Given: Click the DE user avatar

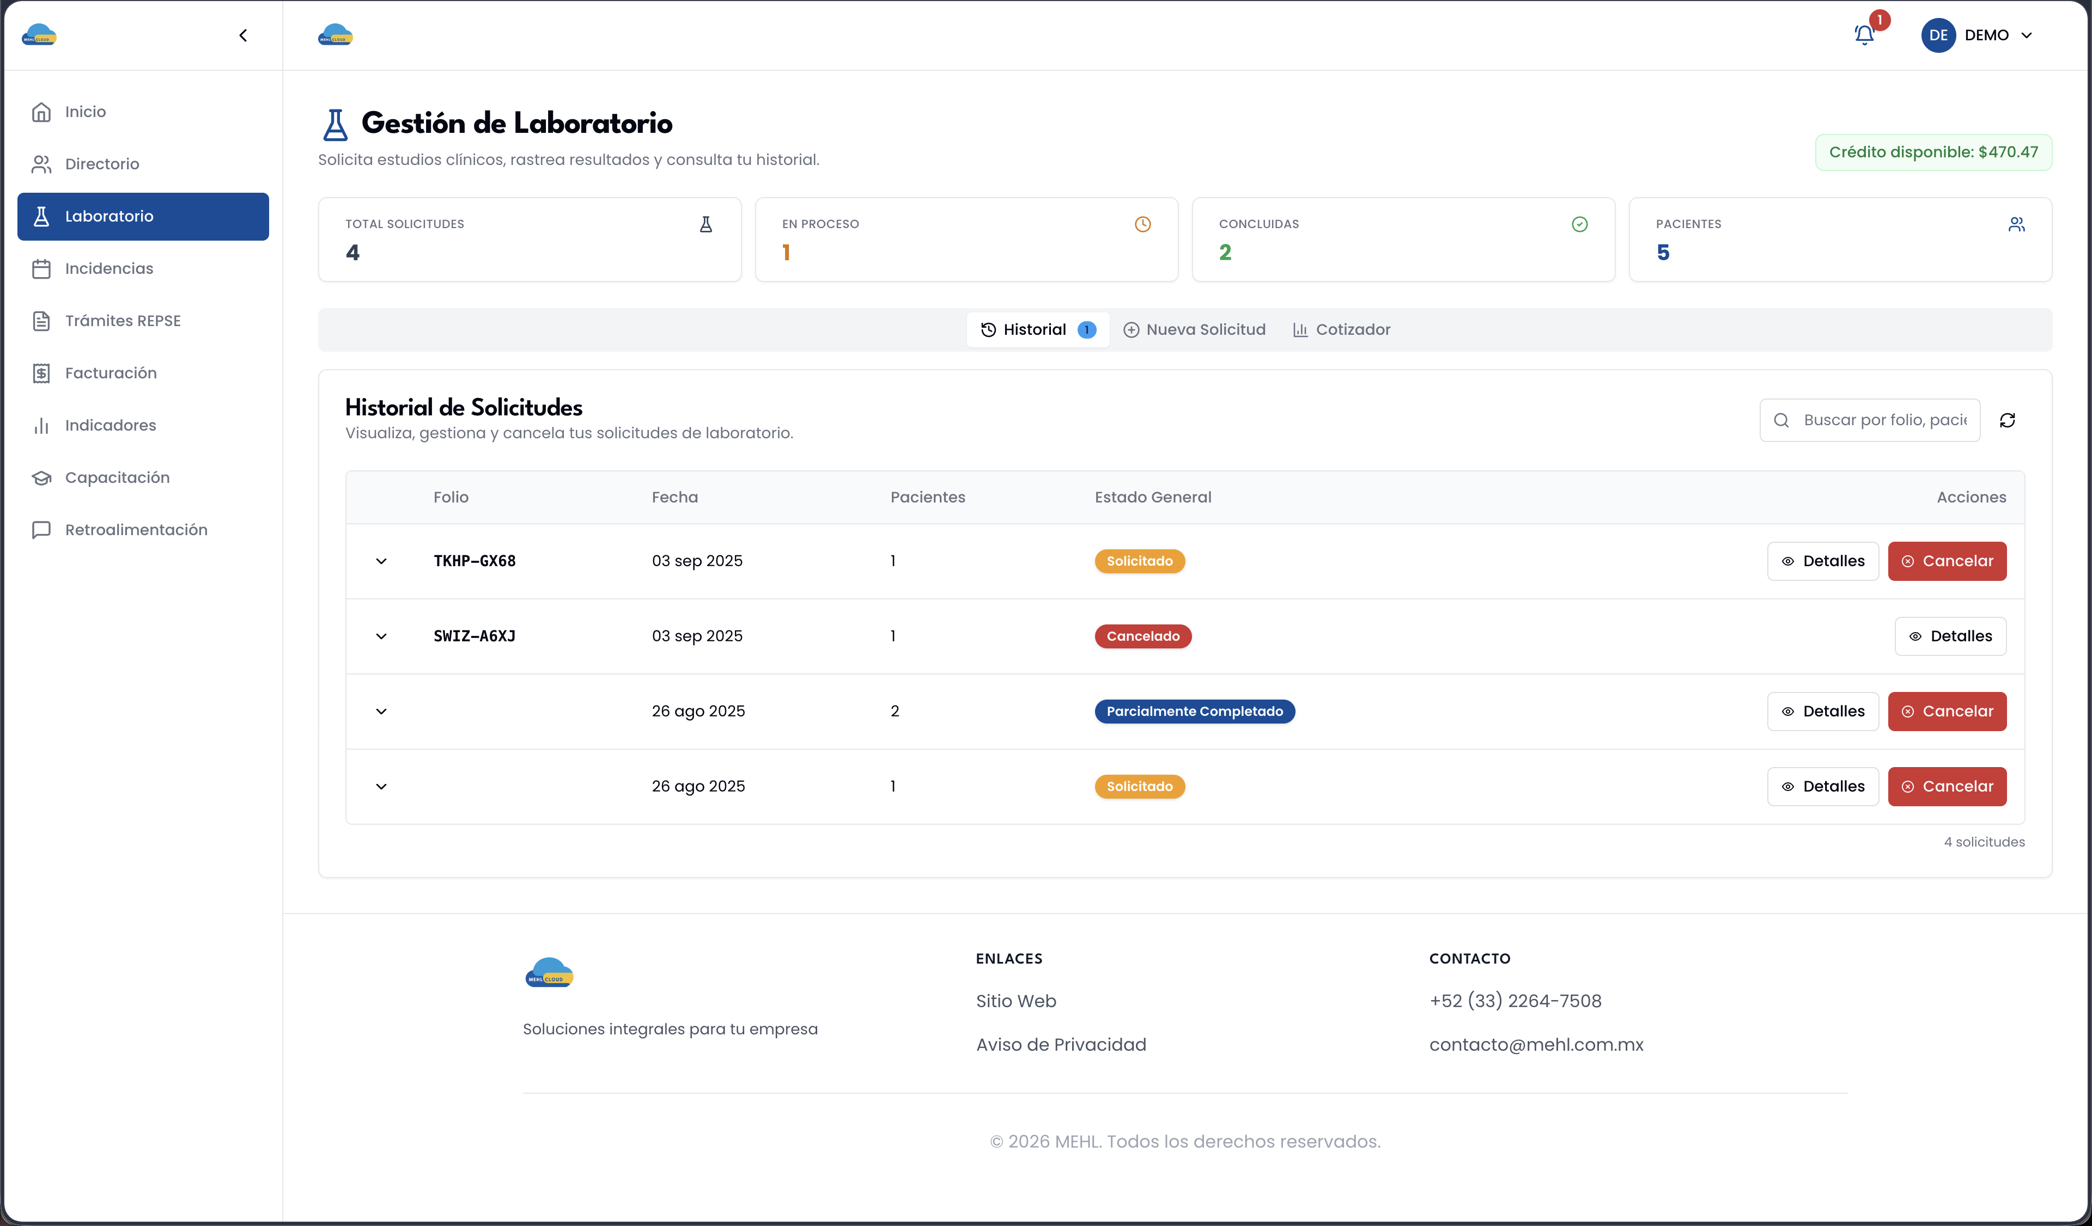Looking at the screenshot, I should point(1938,35).
